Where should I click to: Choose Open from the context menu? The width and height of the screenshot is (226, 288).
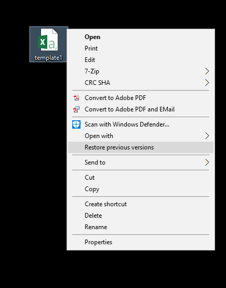click(141, 37)
